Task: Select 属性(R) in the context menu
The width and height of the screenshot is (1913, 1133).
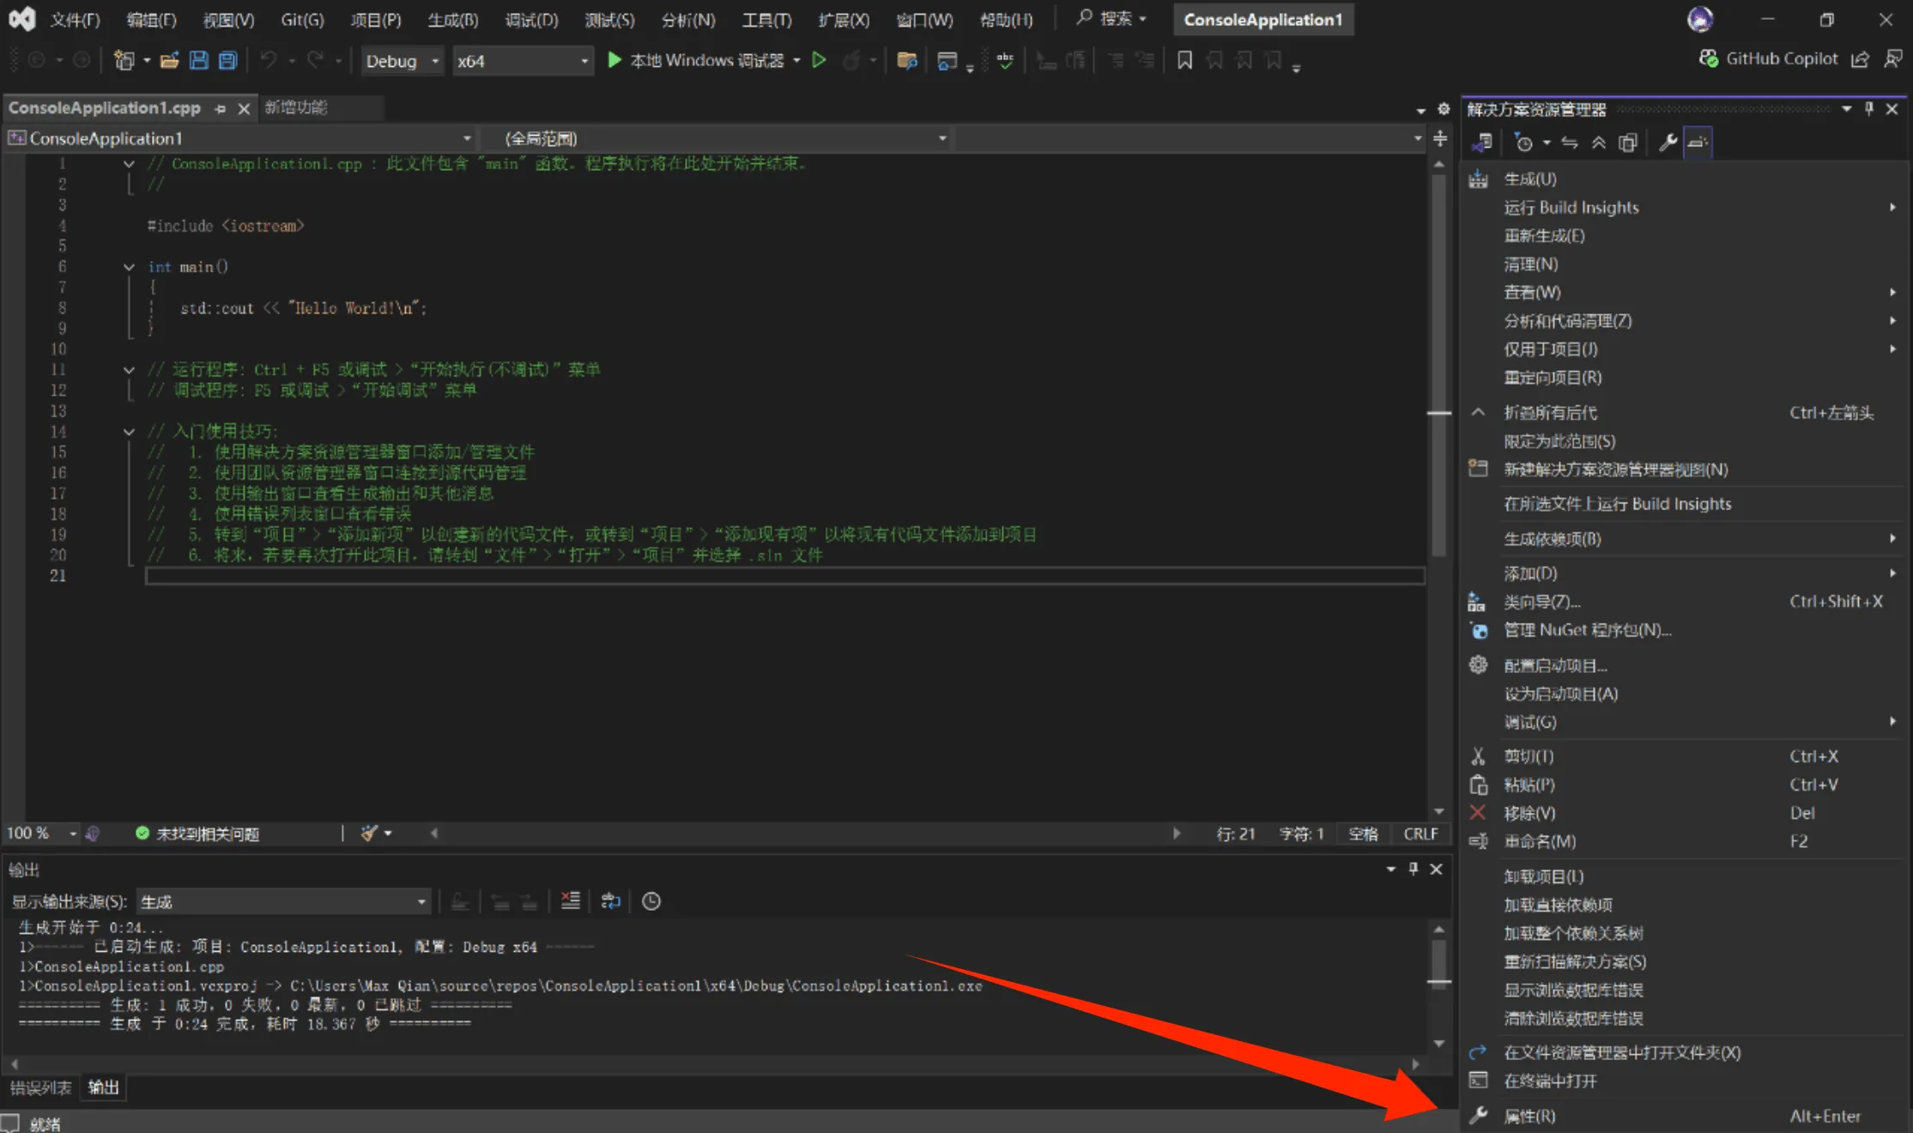Action: click(1529, 1116)
